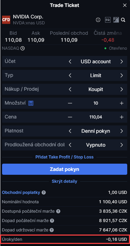Decrease Cena with minus button
This screenshot has width=130, height=246.
tap(70, 117)
